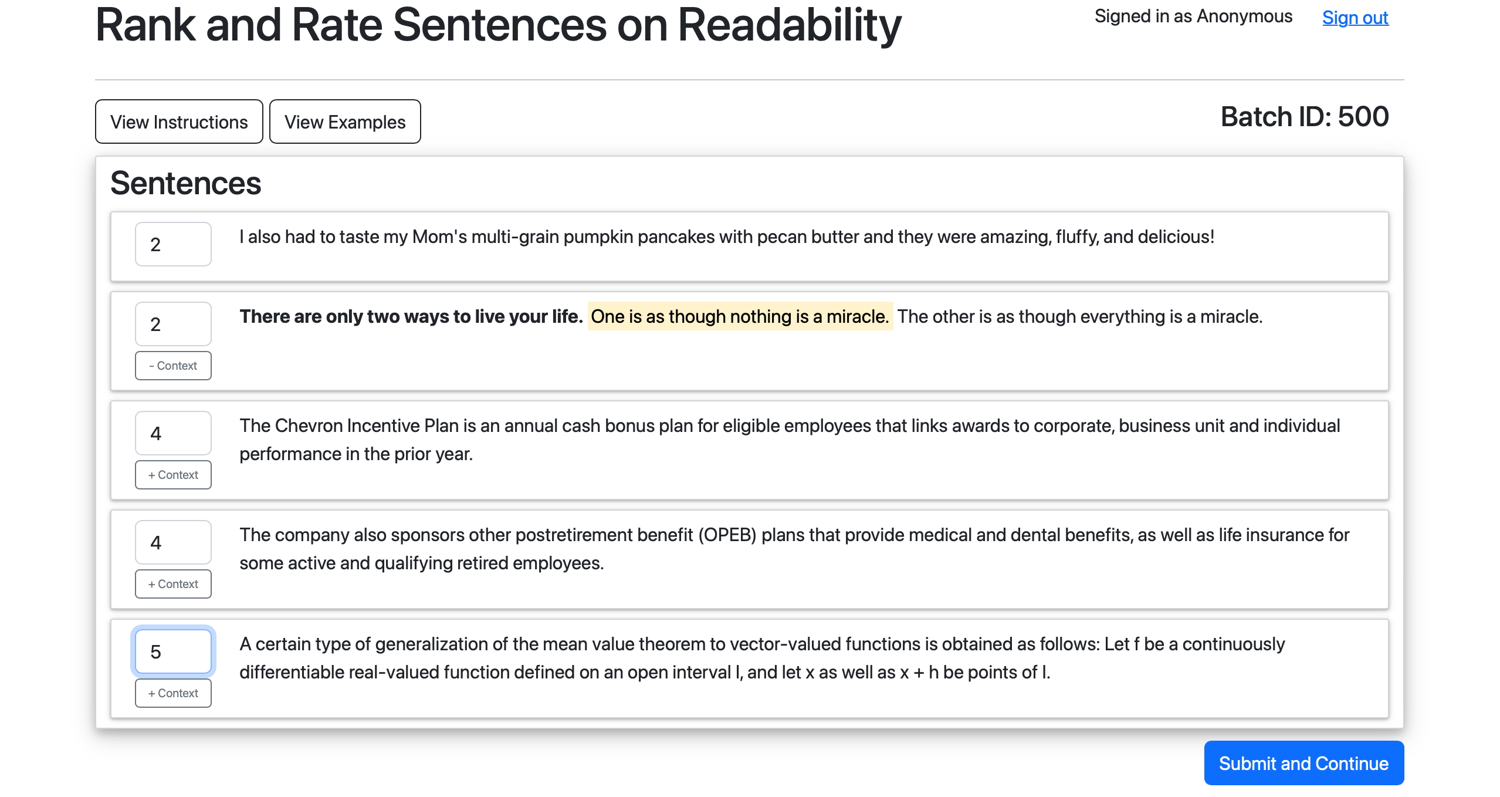Click the View Examples button
This screenshot has width=1500, height=797.
pyautogui.click(x=345, y=121)
